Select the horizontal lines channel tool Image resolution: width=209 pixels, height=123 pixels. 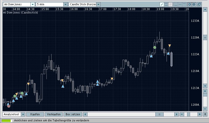[166, 4]
